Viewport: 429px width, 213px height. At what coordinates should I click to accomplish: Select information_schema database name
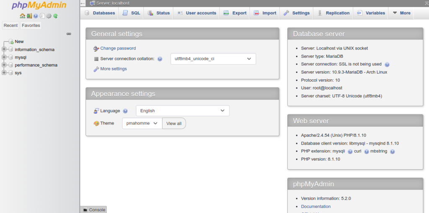click(34, 49)
